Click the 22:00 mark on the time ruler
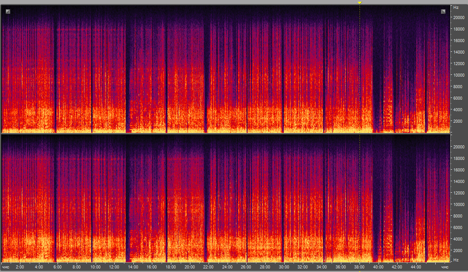Viewport: 468px width, 272px height. pyautogui.click(x=209, y=267)
